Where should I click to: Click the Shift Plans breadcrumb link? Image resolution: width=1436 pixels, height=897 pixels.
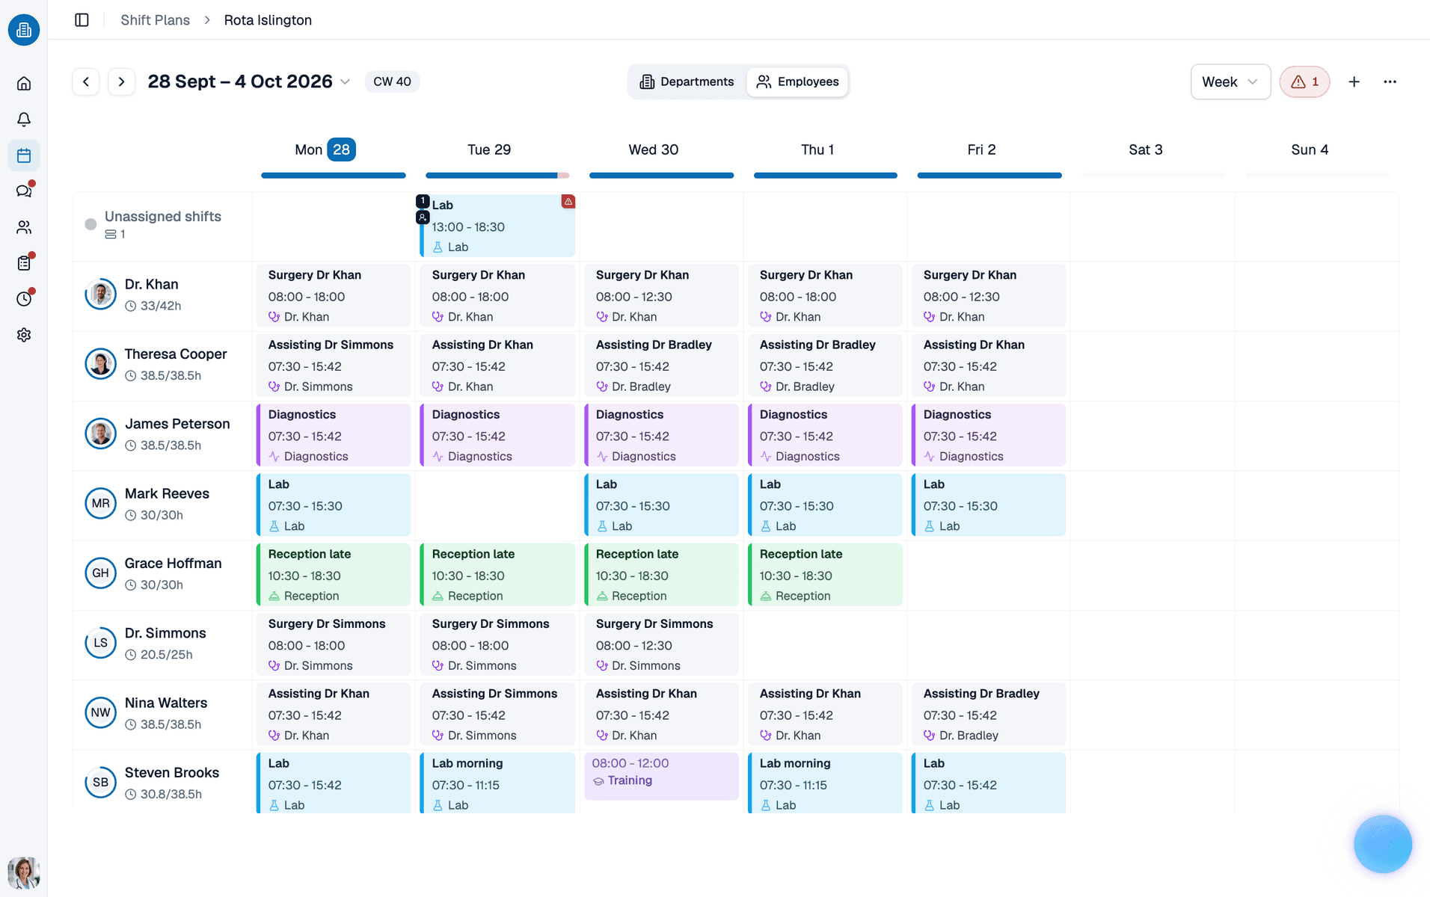(x=155, y=20)
